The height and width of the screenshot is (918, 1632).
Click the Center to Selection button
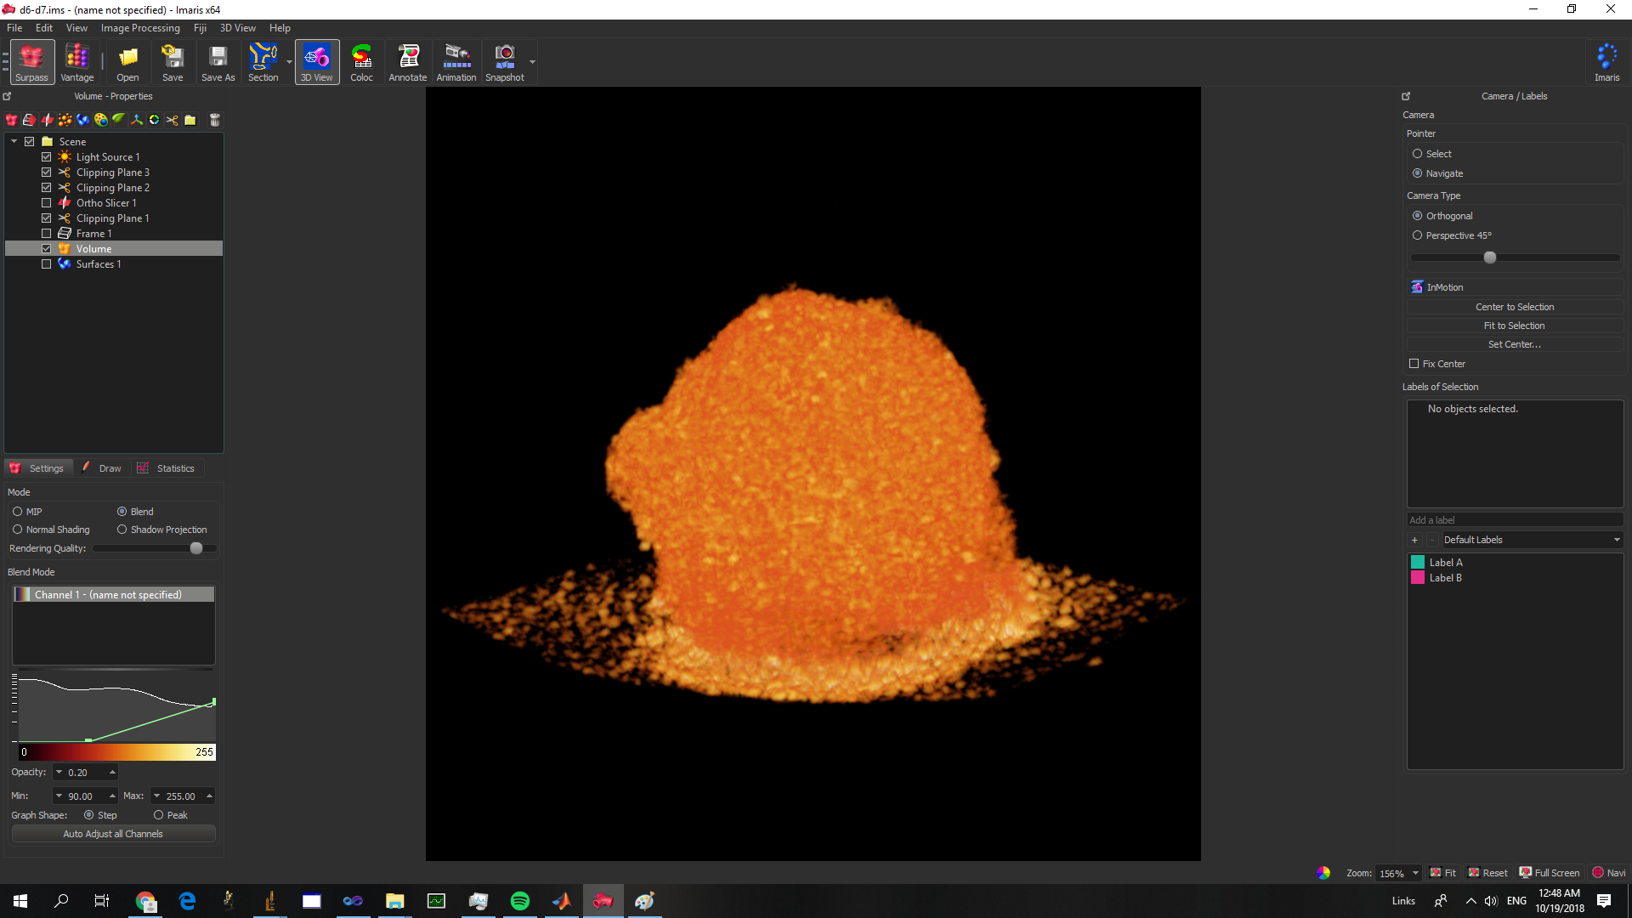(x=1514, y=307)
